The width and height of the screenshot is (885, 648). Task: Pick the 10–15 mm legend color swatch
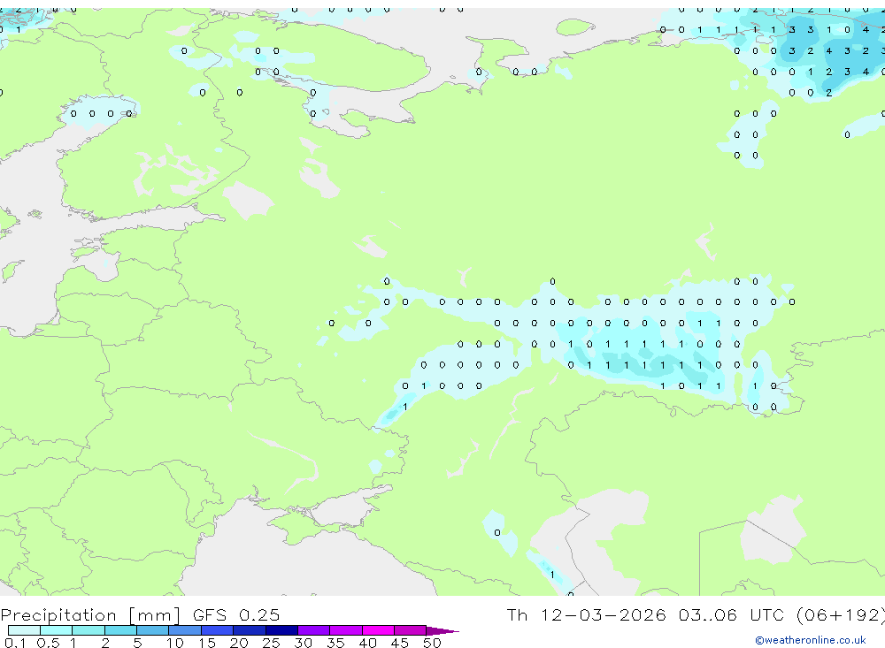(x=185, y=630)
